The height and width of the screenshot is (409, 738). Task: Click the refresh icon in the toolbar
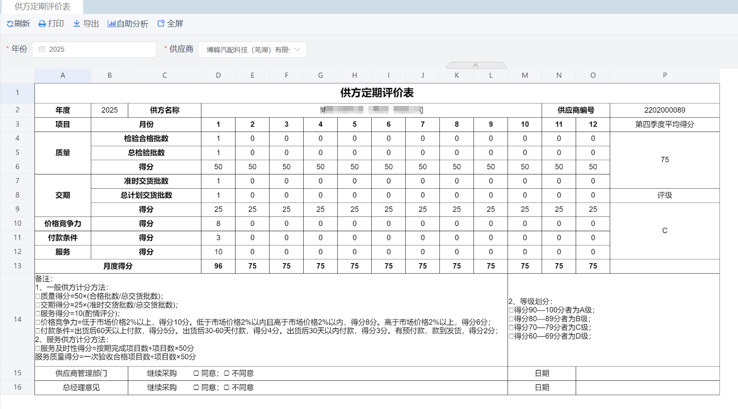[x=10, y=24]
